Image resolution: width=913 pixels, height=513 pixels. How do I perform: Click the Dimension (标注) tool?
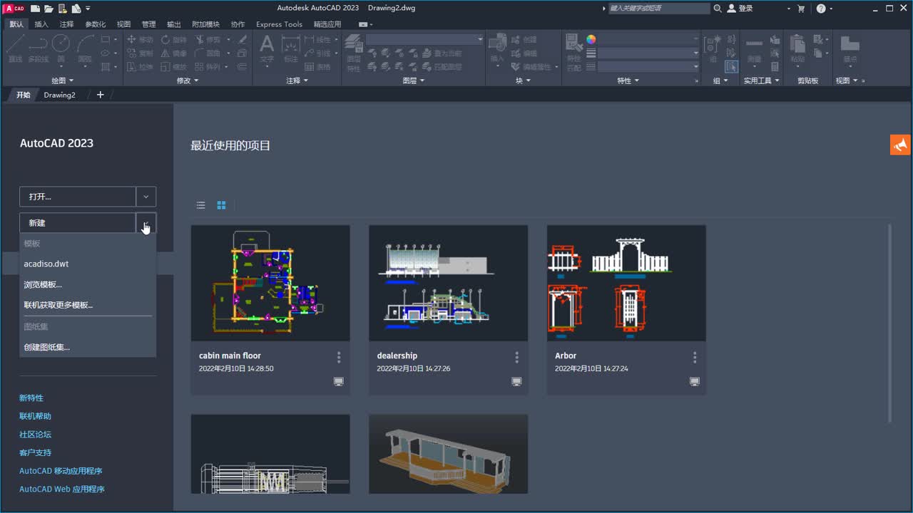pyautogui.click(x=290, y=49)
